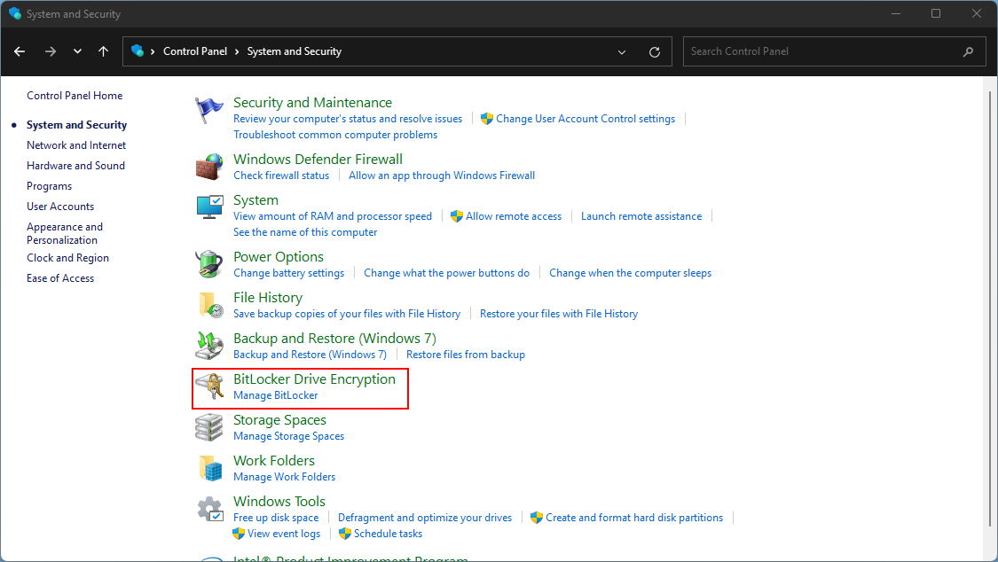This screenshot has width=998, height=562.
Task: Click the Storage Spaces drives icon
Action: (x=208, y=426)
